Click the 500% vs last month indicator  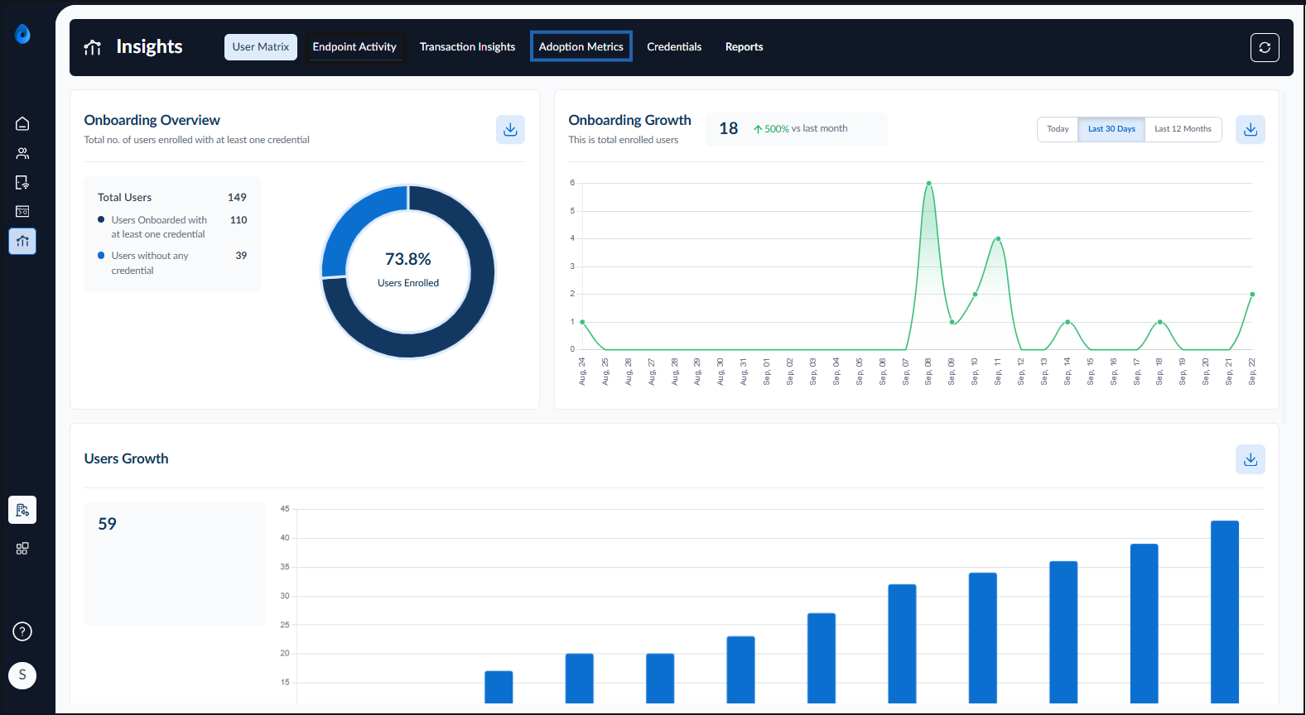coord(801,129)
